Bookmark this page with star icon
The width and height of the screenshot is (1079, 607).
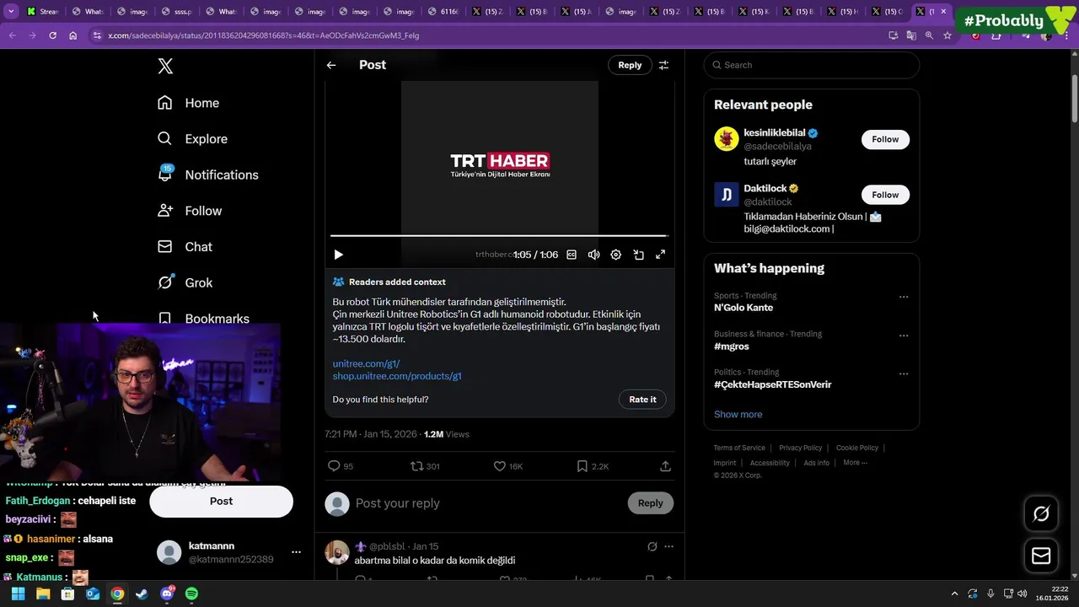(x=947, y=35)
